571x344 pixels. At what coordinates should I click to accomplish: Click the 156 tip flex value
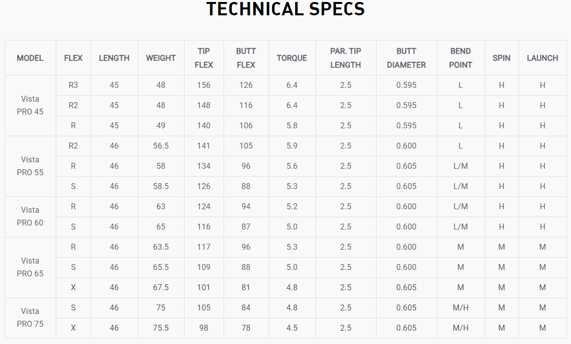(204, 85)
